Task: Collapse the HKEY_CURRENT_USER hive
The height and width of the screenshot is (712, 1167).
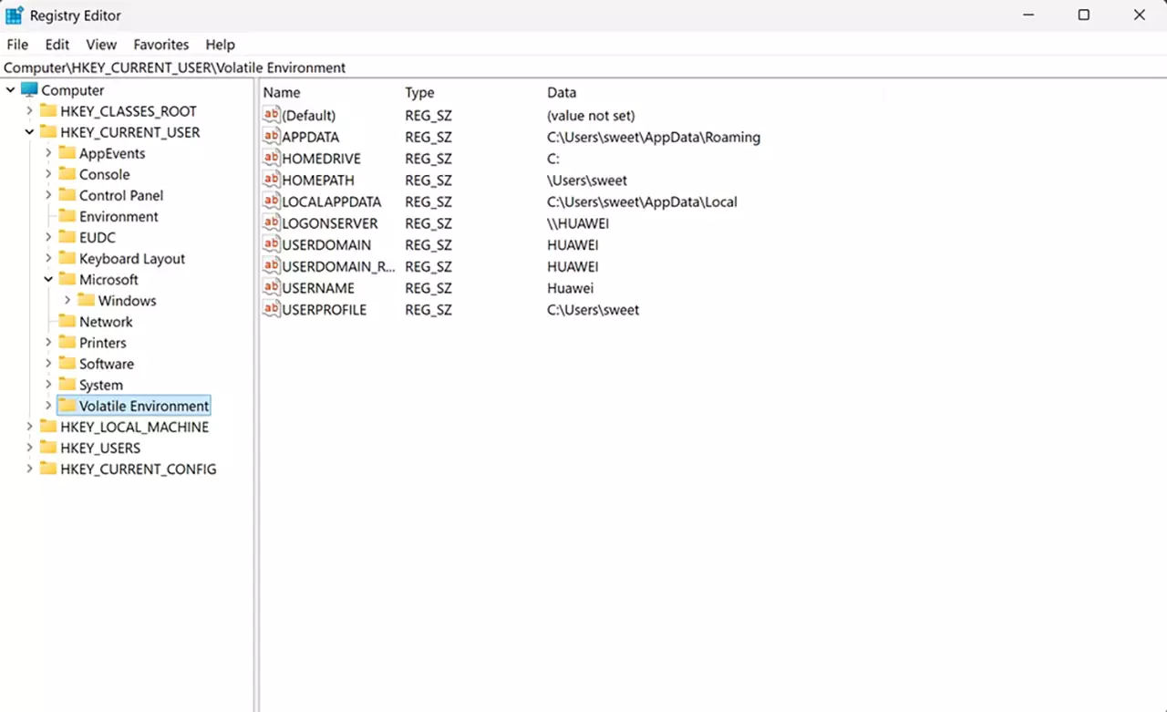Action: pos(29,132)
